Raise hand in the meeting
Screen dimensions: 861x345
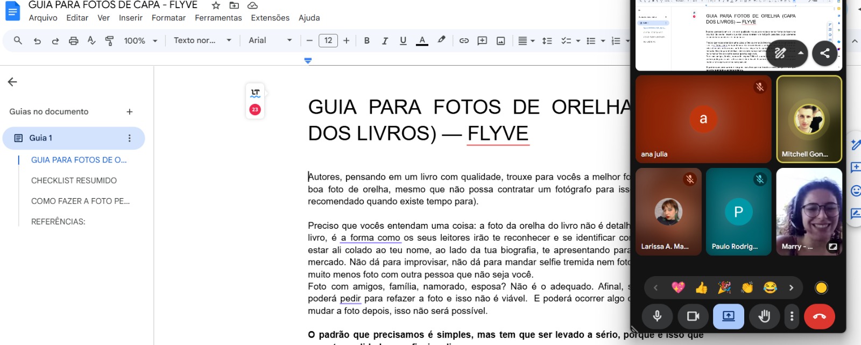[x=764, y=316]
